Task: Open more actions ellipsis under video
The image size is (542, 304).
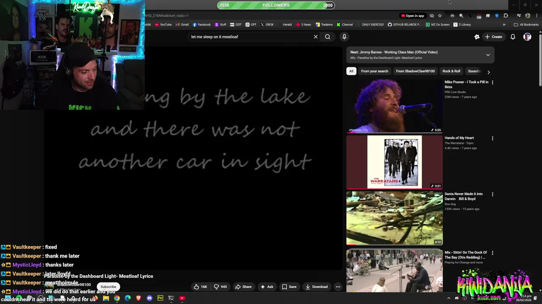Action: pos(338,287)
